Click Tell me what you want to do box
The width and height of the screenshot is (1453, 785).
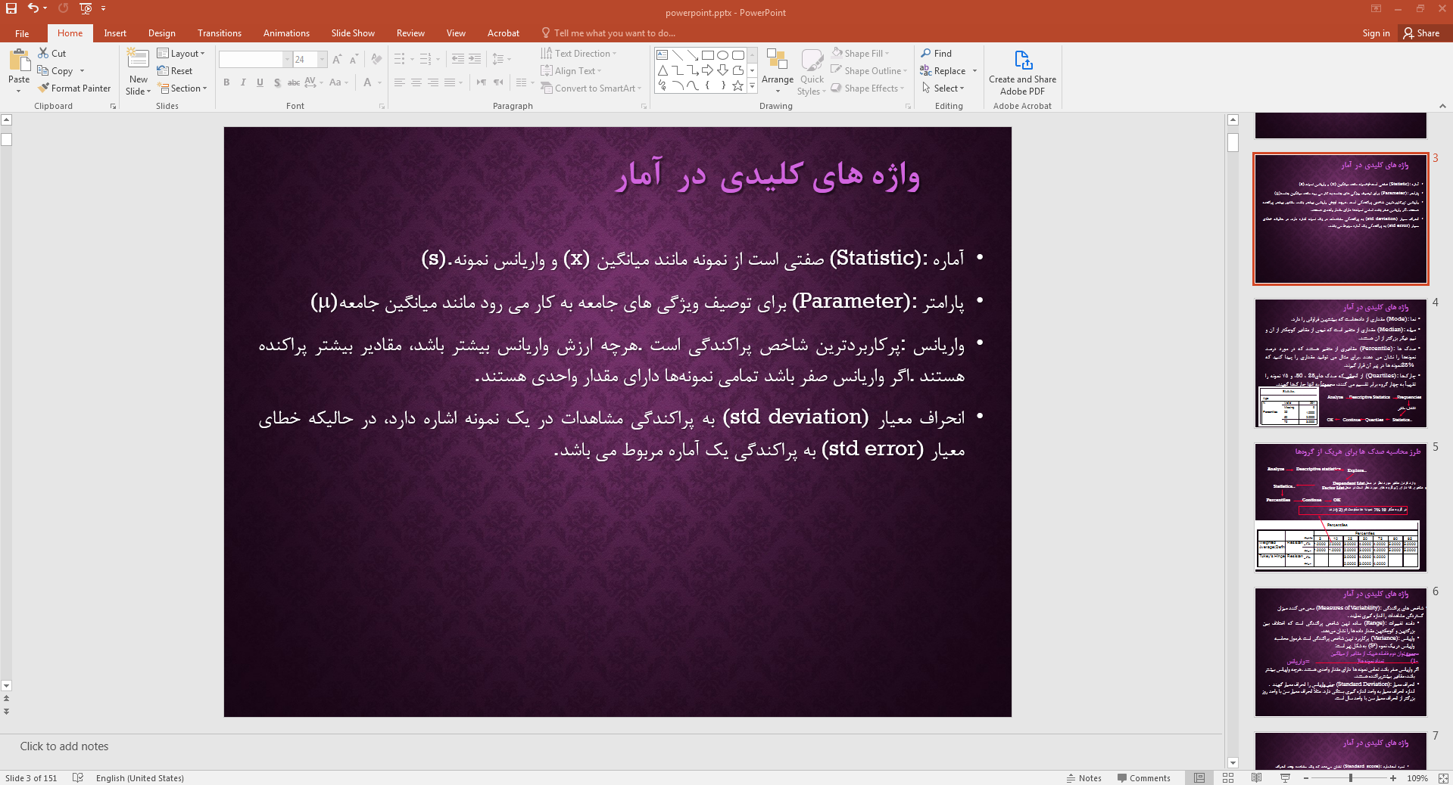click(608, 33)
